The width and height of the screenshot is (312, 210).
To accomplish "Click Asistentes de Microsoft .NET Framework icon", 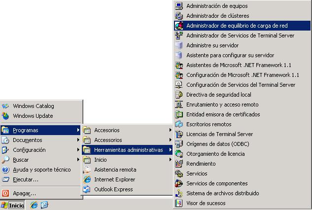I will (179, 65).
